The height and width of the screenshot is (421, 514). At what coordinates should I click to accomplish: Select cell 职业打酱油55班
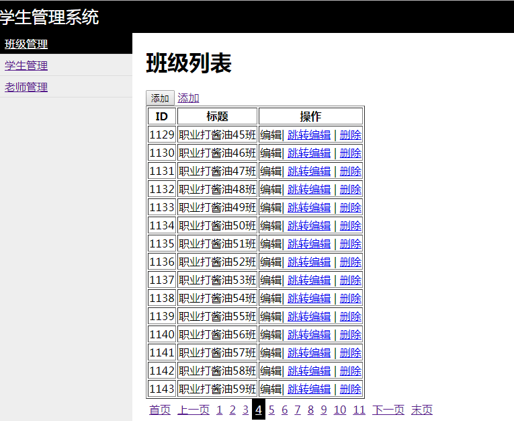click(217, 316)
